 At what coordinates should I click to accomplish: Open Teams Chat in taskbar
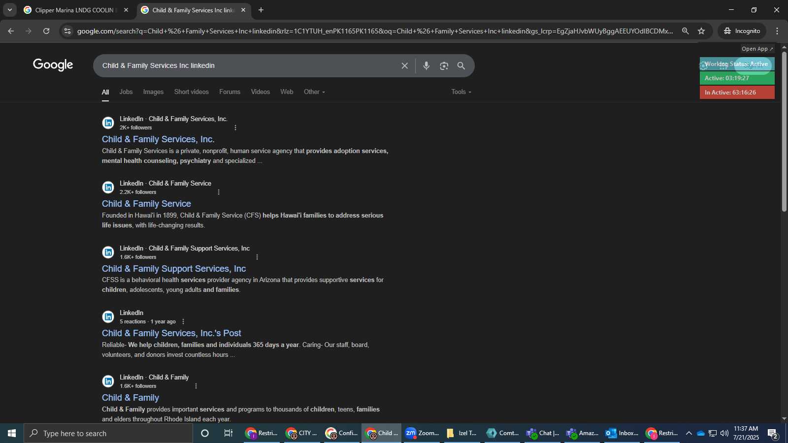click(x=542, y=433)
